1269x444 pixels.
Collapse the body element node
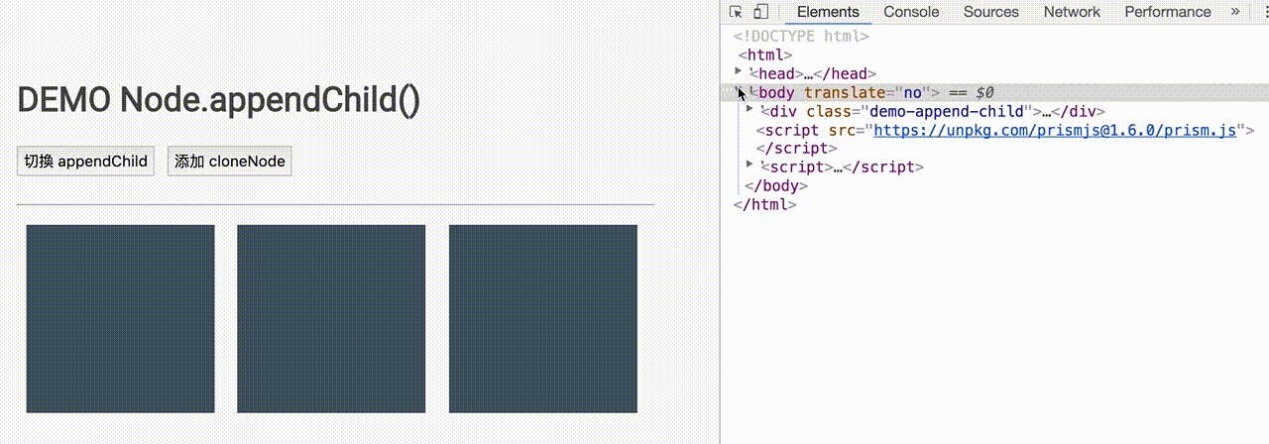(x=739, y=91)
